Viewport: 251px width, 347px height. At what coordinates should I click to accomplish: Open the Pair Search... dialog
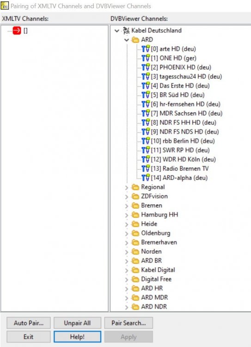coord(129,323)
